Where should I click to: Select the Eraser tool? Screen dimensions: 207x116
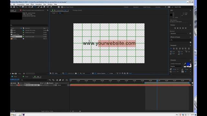tap(44, 7)
